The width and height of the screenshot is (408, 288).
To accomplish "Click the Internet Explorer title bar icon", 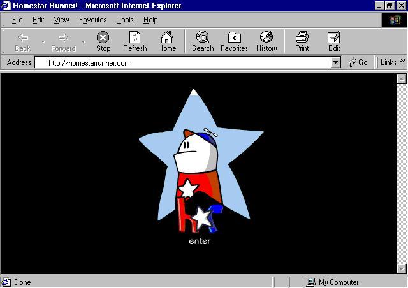I will pos(6,6).
